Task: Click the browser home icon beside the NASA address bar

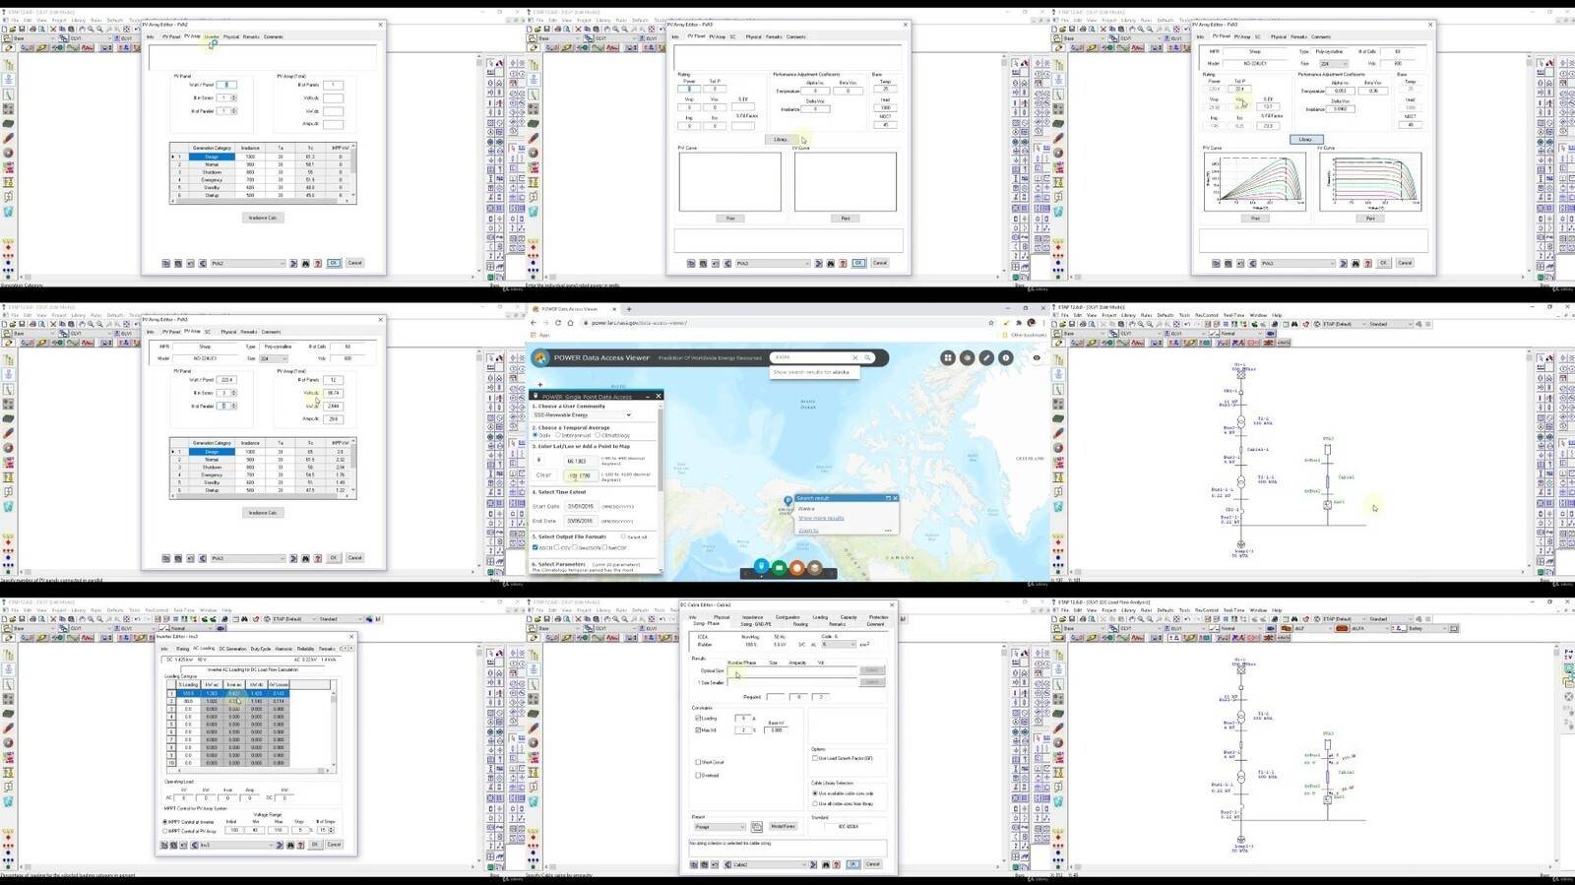Action: (570, 323)
